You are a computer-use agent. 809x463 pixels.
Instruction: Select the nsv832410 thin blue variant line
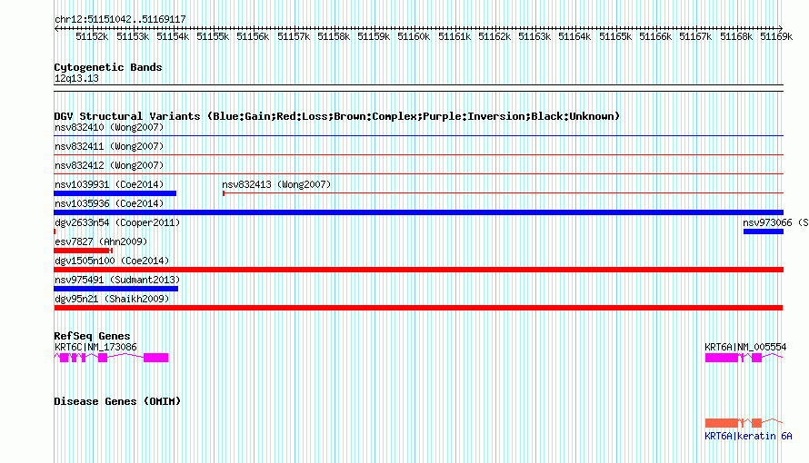click(418, 136)
